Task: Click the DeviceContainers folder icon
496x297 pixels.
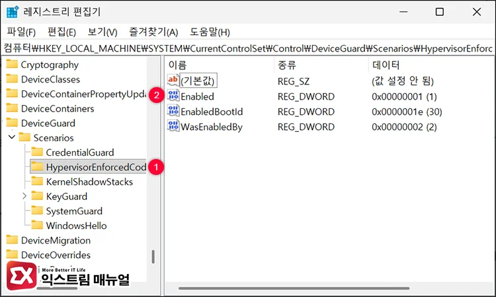Action: point(12,108)
